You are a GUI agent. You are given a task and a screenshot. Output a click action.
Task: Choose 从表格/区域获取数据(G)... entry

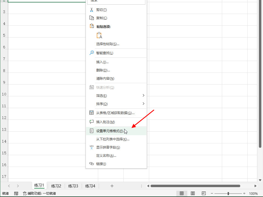click(x=116, y=113)
